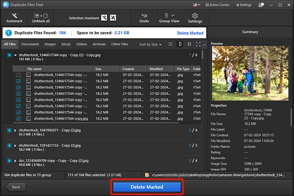Toggle group checkbox for dsc_12245689709 group
This screenshot has height=196, width=294.
(x=9, y=161)
